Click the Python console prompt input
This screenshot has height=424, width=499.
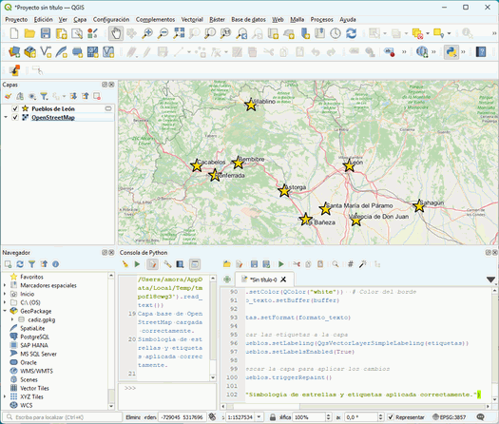click(167, 396)
